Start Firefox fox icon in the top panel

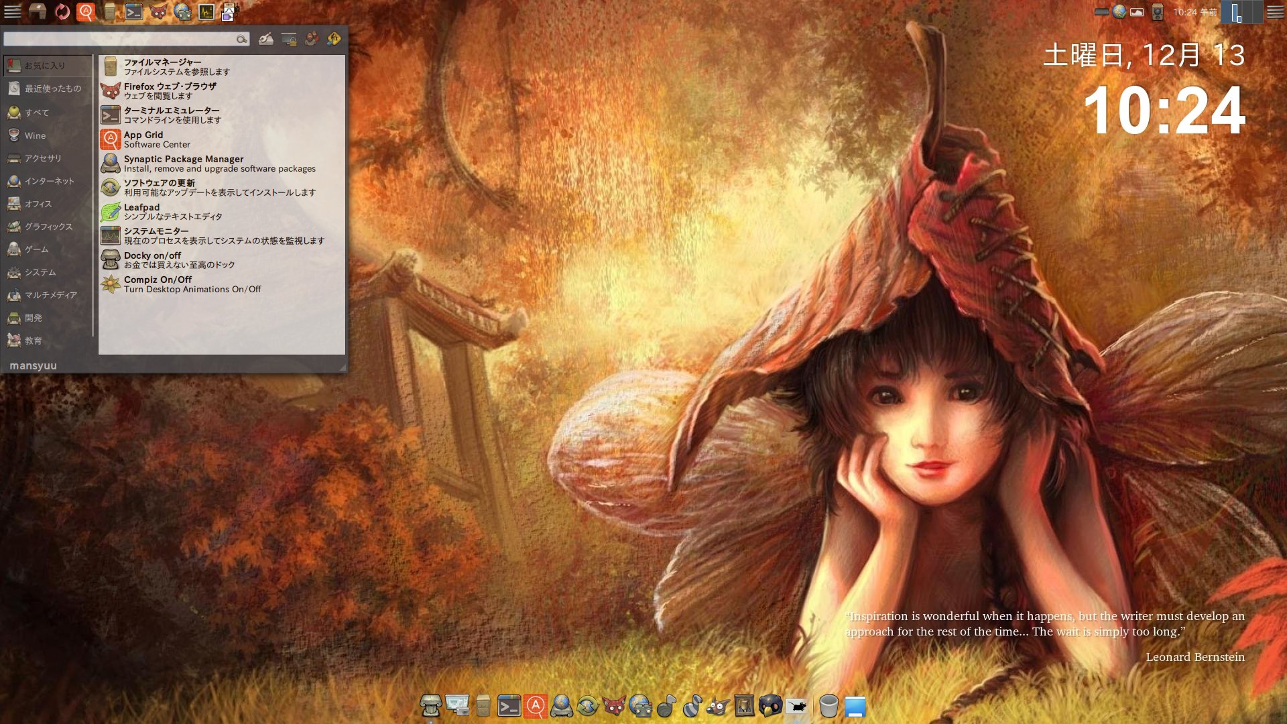click(158, 11)
